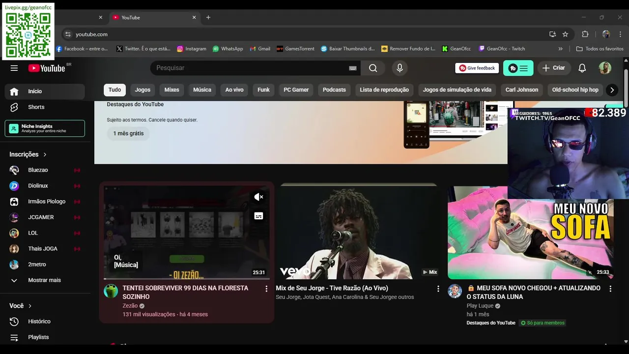Viewport: 629px width, 354px height.
Task: Start voice search with microphone icon
Action: 400,68
